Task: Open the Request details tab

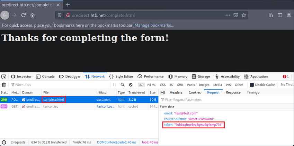Action: tap(213, 93)
